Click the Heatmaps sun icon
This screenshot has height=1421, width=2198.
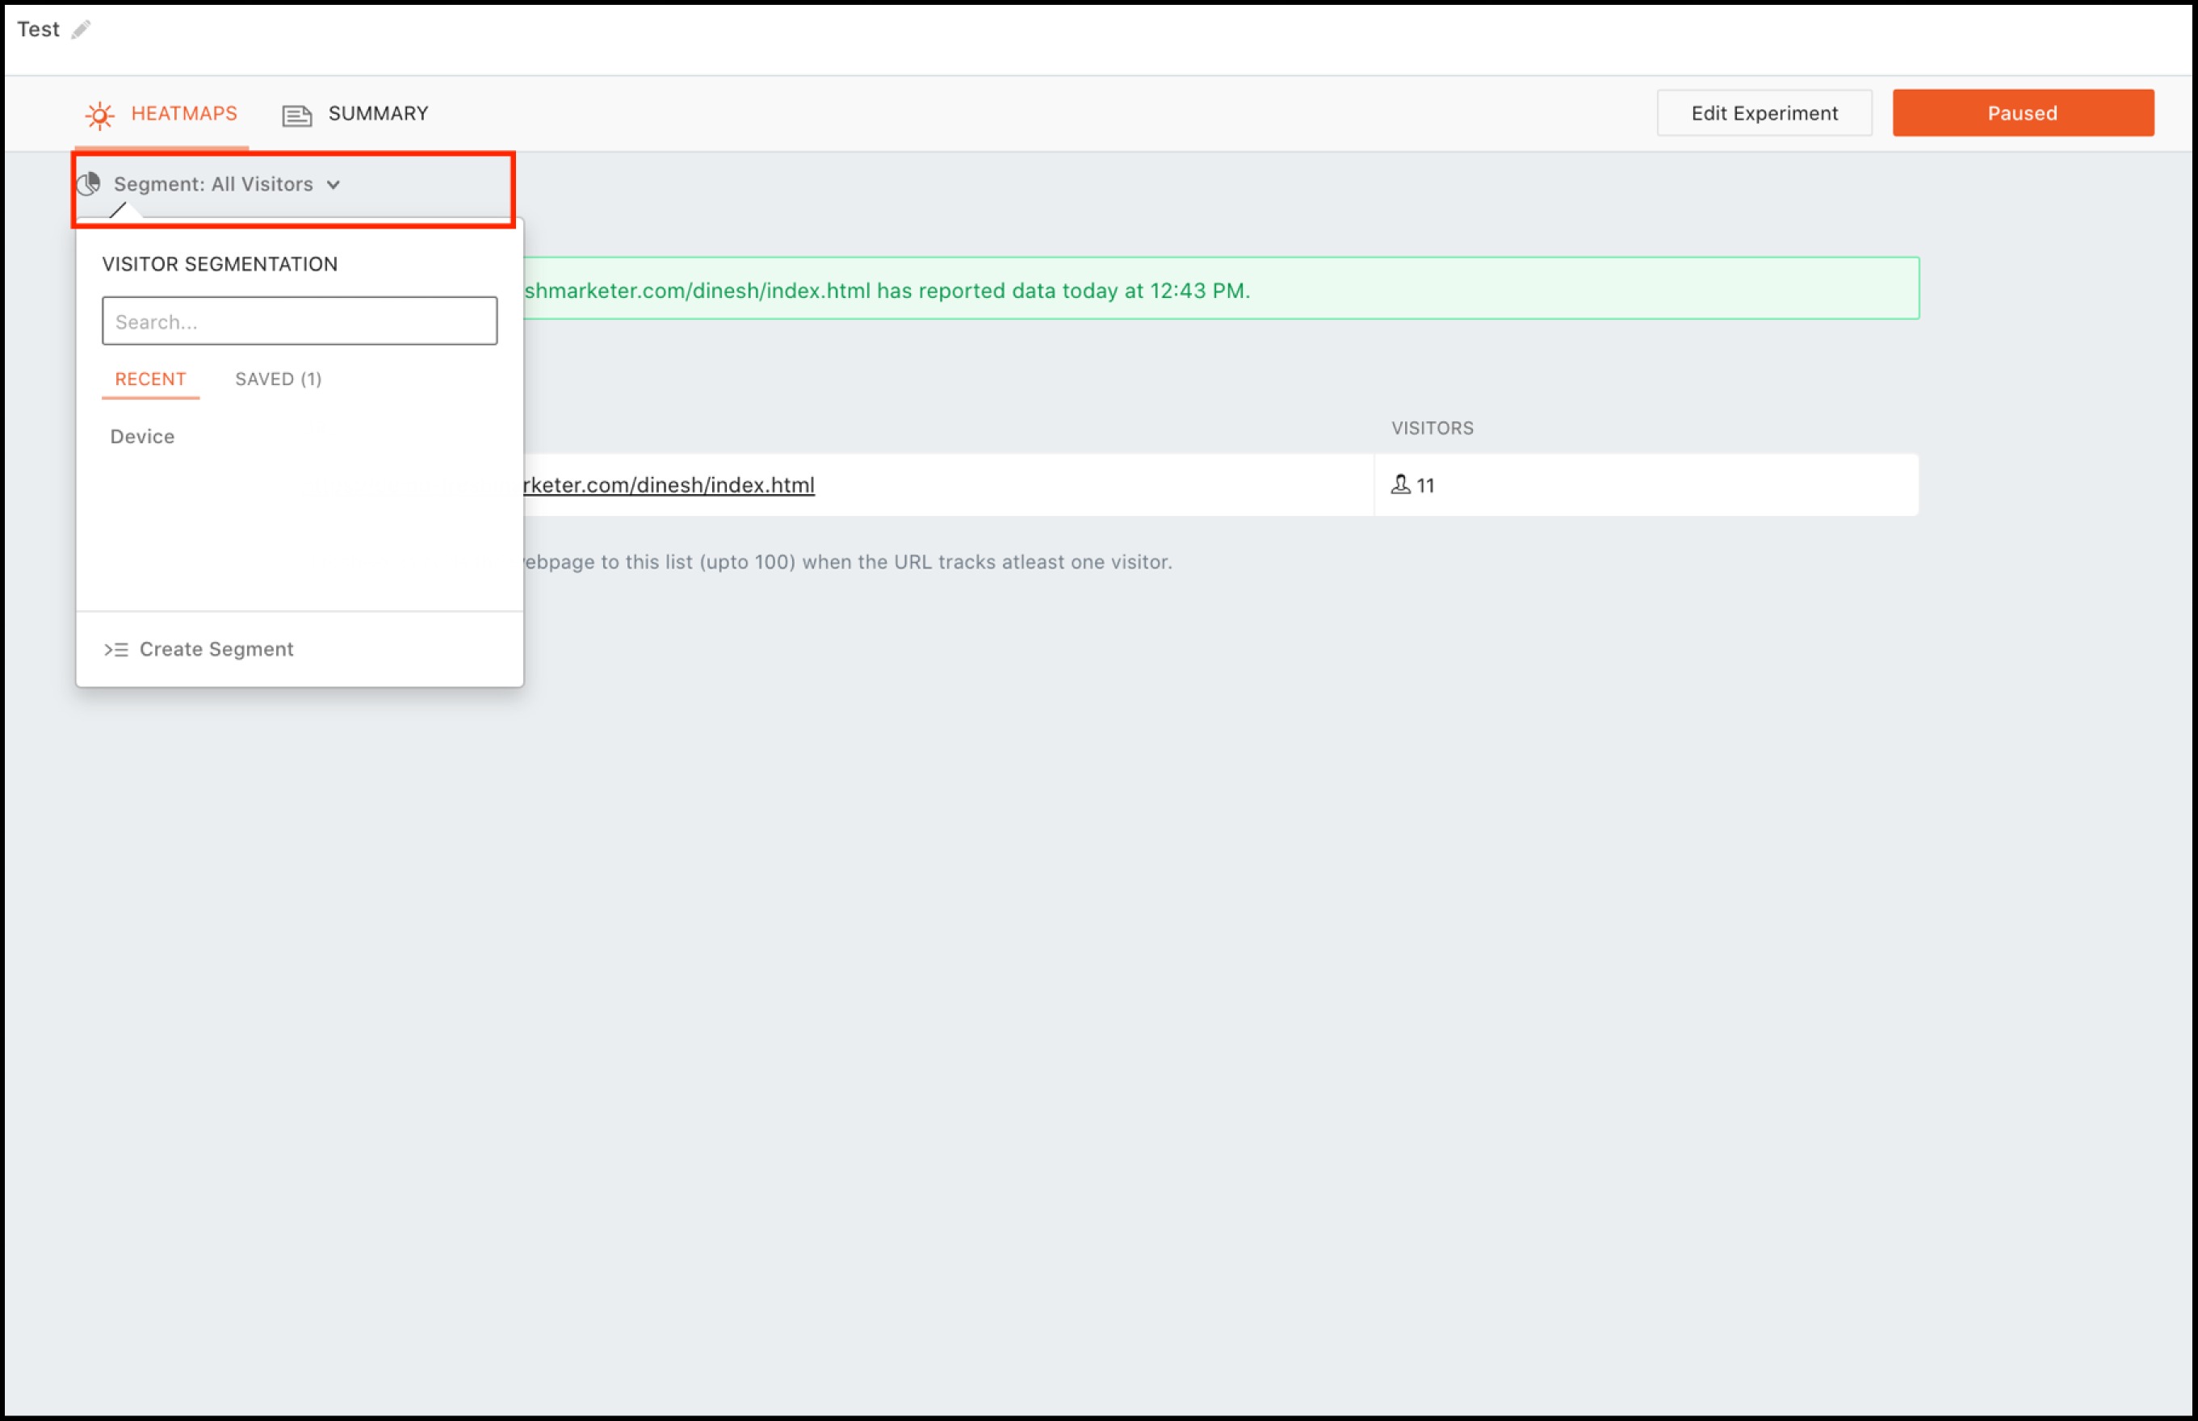[x=99, y=115]
